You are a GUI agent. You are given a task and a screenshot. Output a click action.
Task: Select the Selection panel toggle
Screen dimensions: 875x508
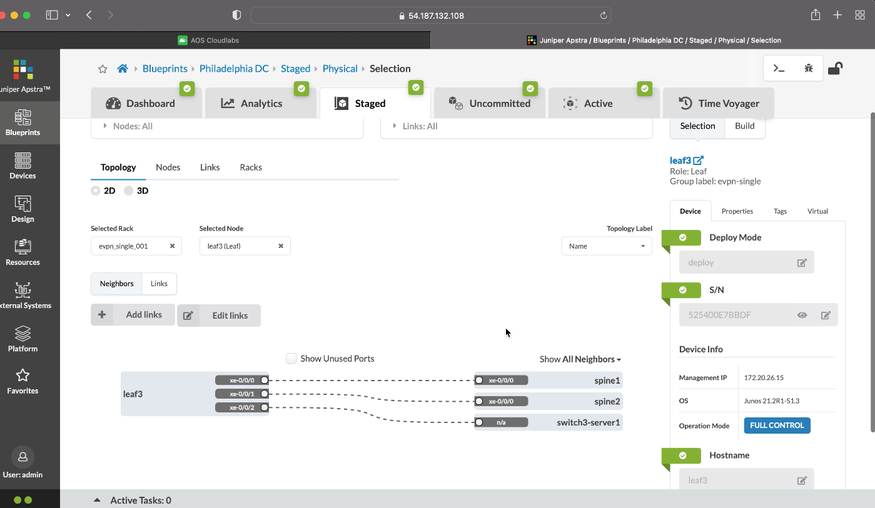[697, 126]
